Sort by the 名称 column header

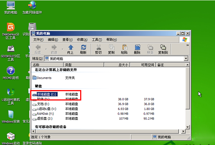click(47, 65)
